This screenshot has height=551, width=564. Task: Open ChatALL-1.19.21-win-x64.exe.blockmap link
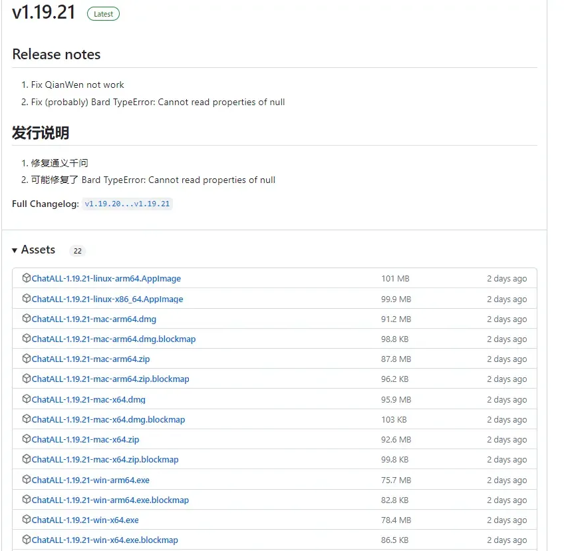pyautogui.click(x=104, y=540)
